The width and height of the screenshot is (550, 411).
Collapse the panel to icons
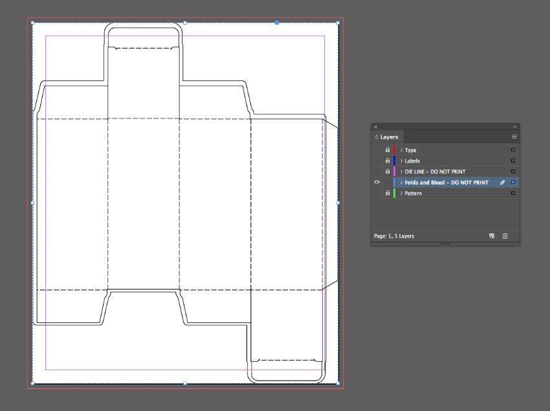coord(515,127)
